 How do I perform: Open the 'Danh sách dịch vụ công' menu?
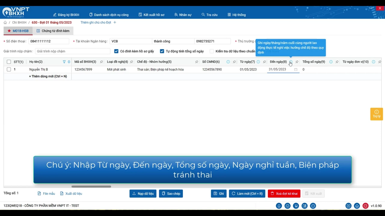point(109,15)
